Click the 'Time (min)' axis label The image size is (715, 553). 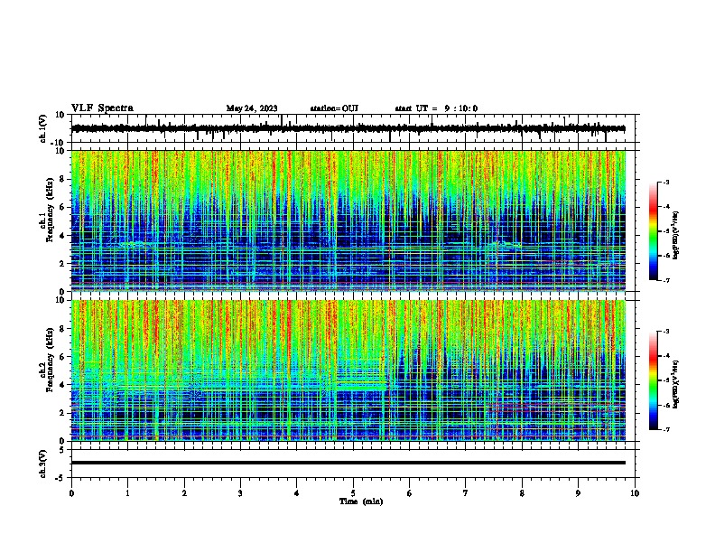point(361,501)
